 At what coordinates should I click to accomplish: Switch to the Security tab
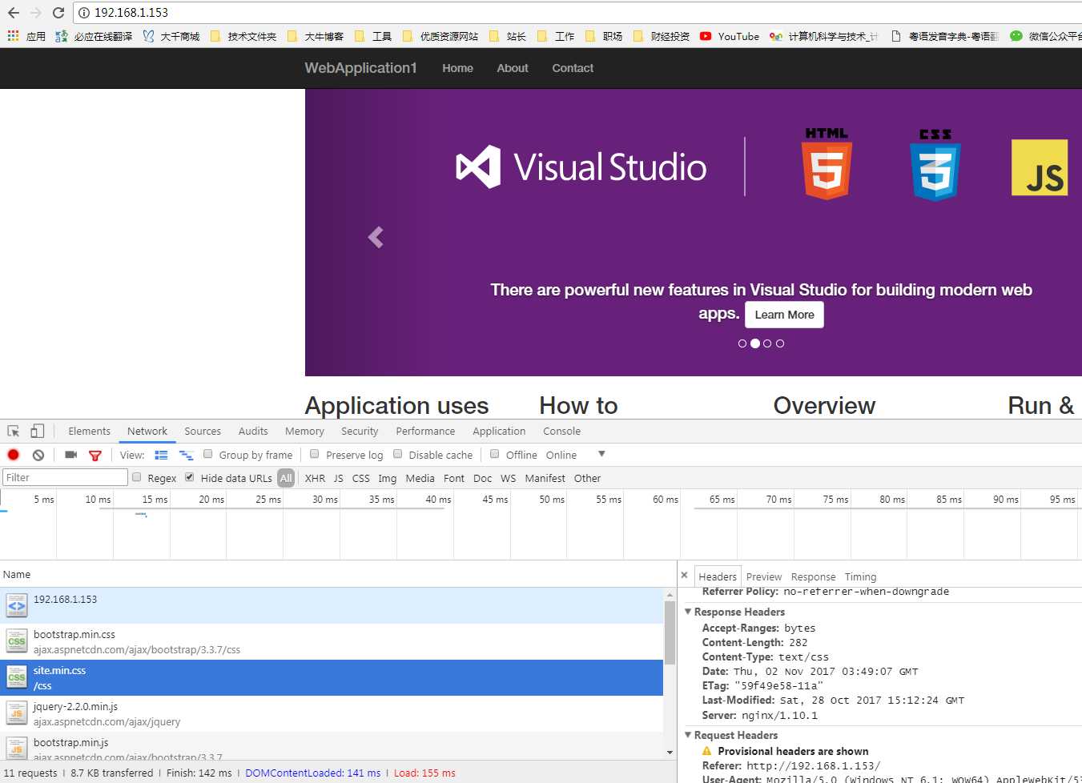tap(360, 431)
